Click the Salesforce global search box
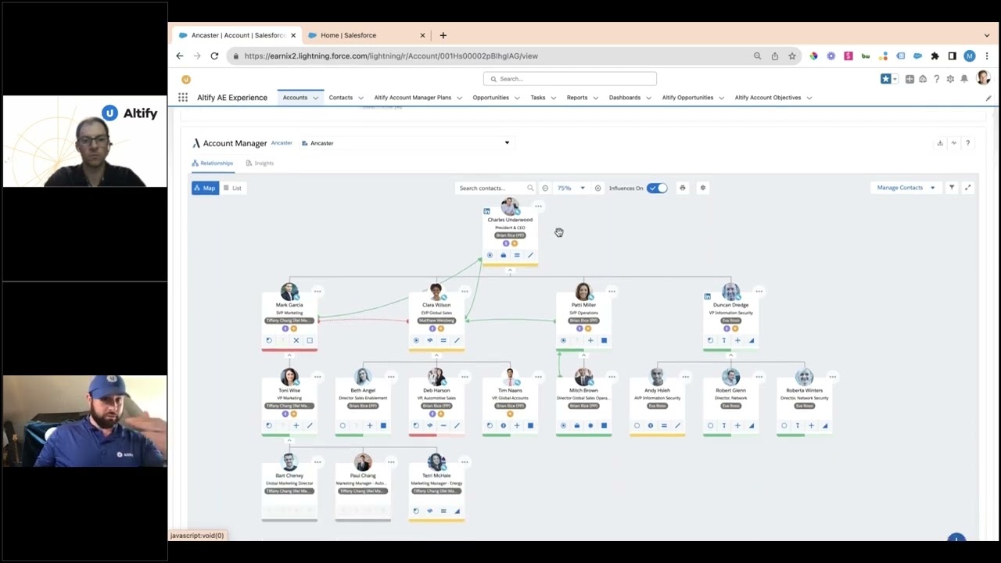The width and height of the screenshot is (1001, 563). point(570,79)
